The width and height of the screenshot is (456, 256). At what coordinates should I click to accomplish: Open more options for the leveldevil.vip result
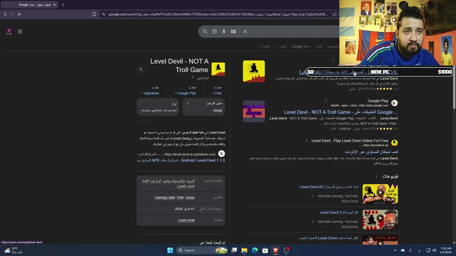307,141
